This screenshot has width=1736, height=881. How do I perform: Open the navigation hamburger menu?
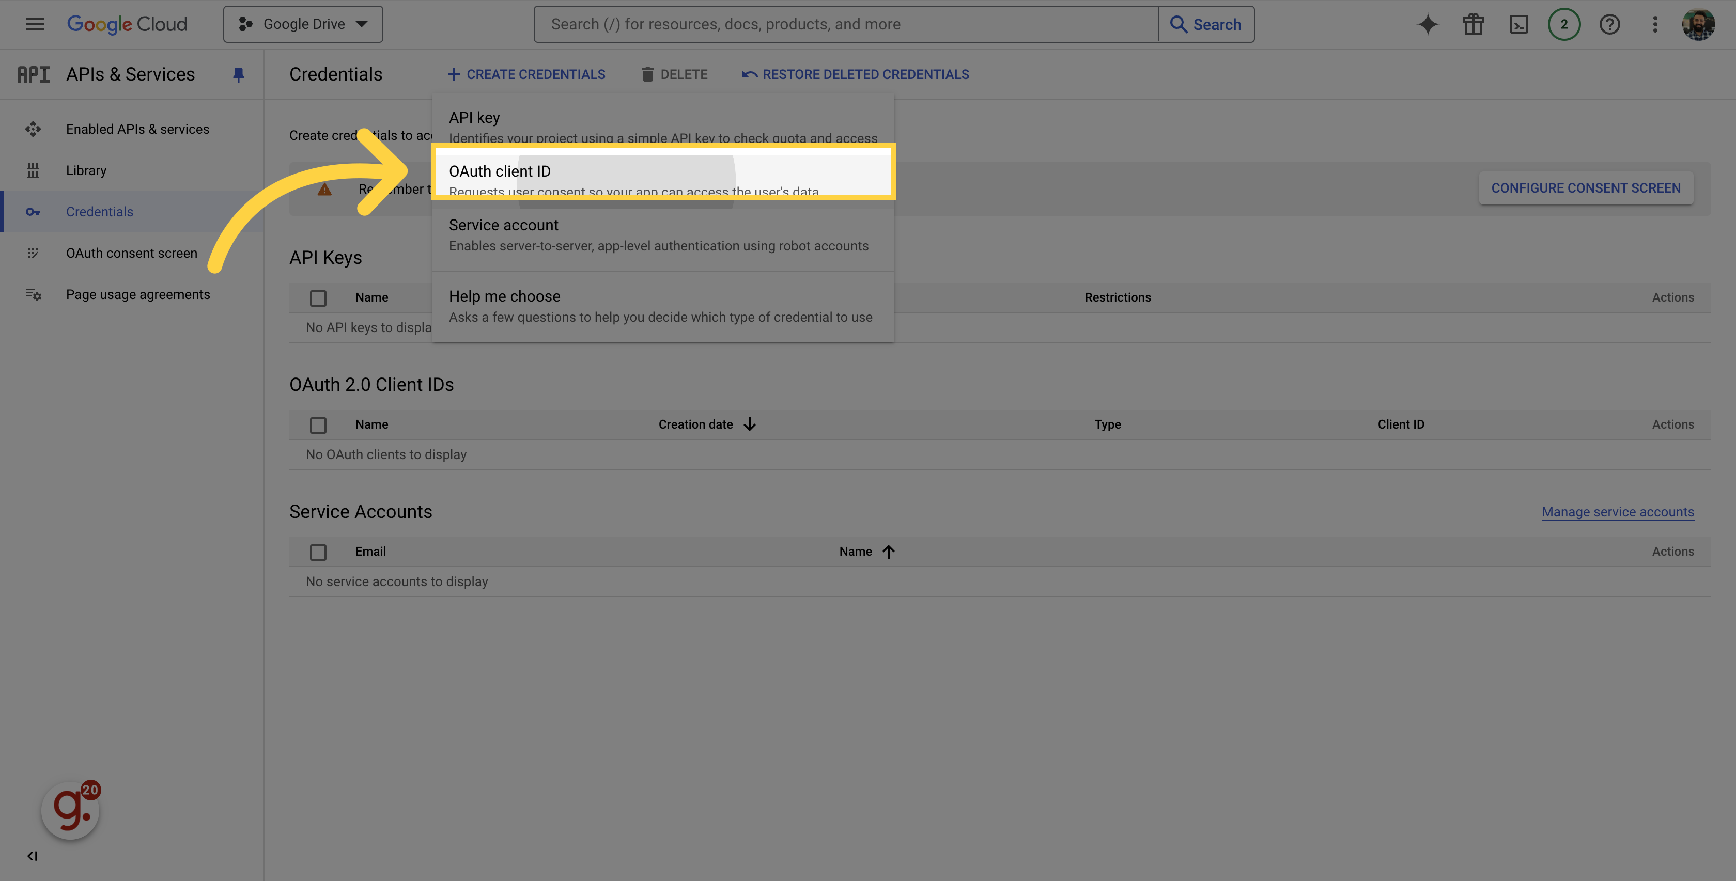point(35,24)
